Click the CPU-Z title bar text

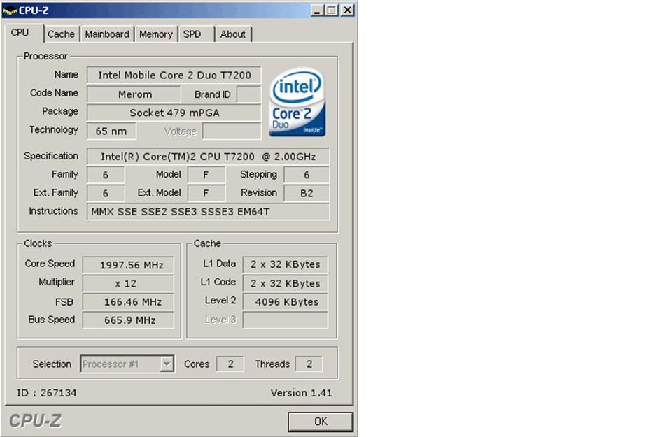(34, 10)
